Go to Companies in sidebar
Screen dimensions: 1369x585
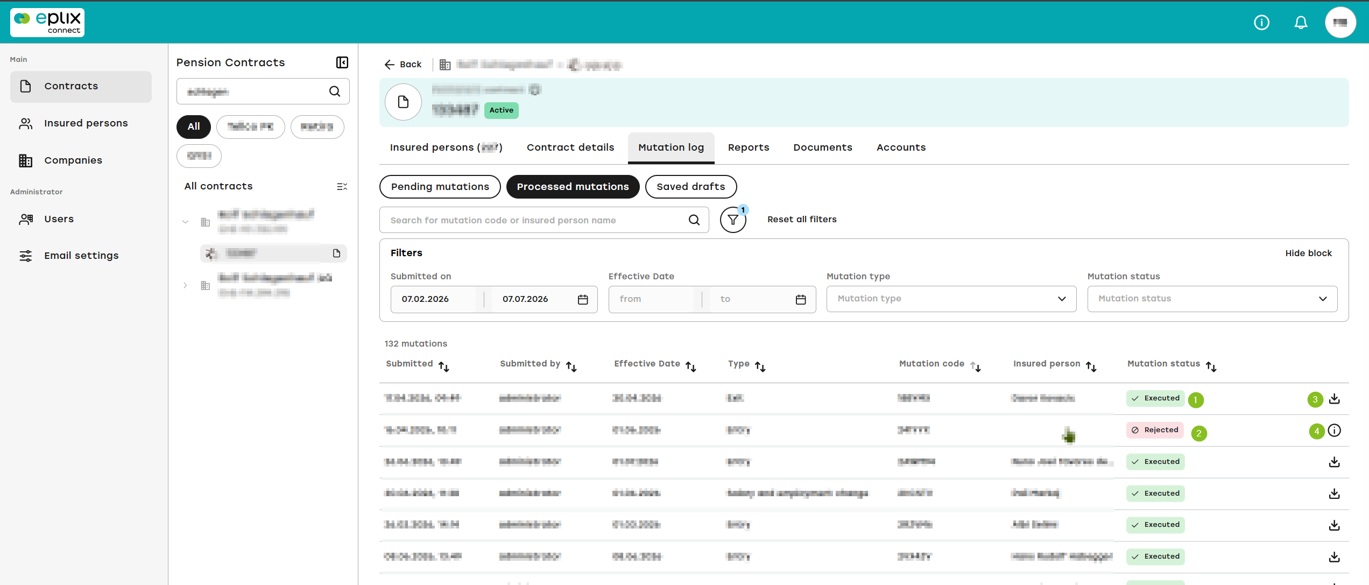81,160
